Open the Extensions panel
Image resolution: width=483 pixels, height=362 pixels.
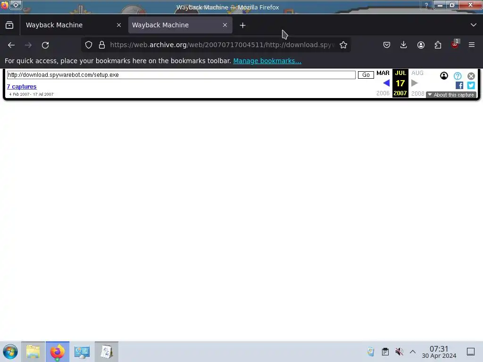pos(438,45)
